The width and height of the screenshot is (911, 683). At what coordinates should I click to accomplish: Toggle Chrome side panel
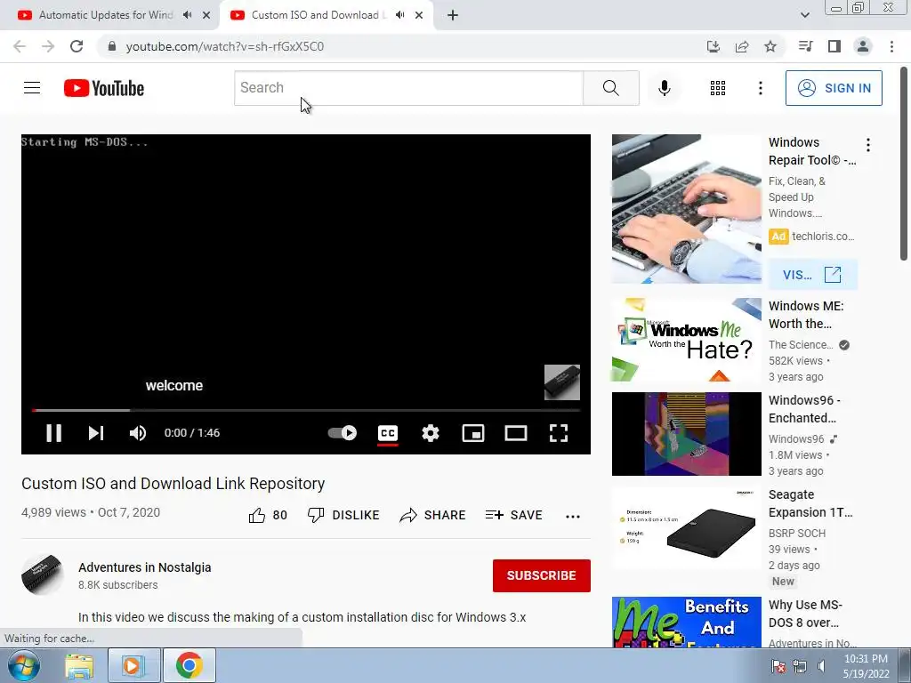pos(834,46)
